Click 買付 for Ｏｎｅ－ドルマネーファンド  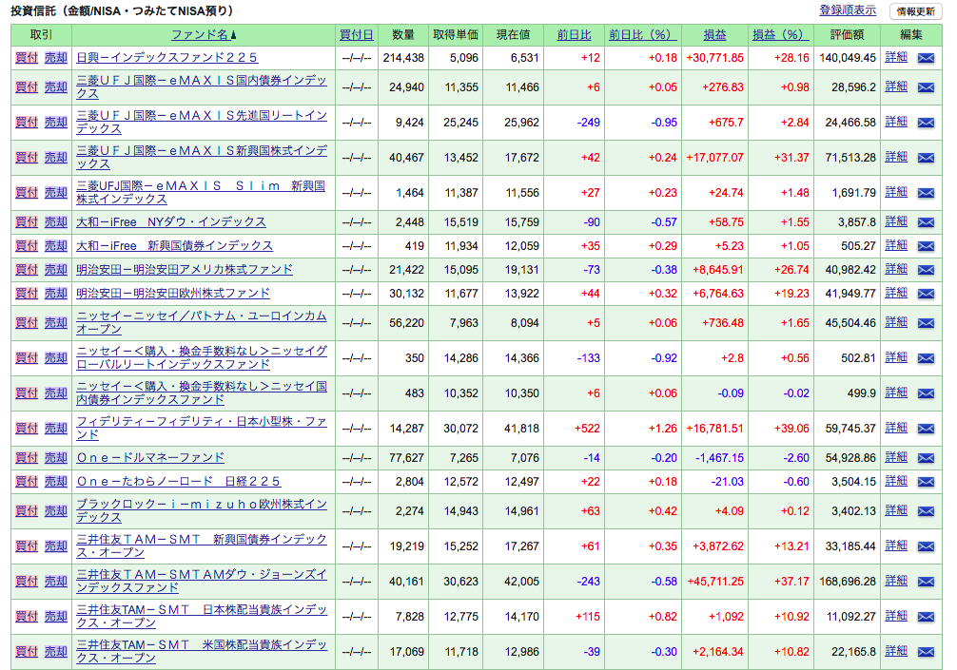tap(27, 458)
